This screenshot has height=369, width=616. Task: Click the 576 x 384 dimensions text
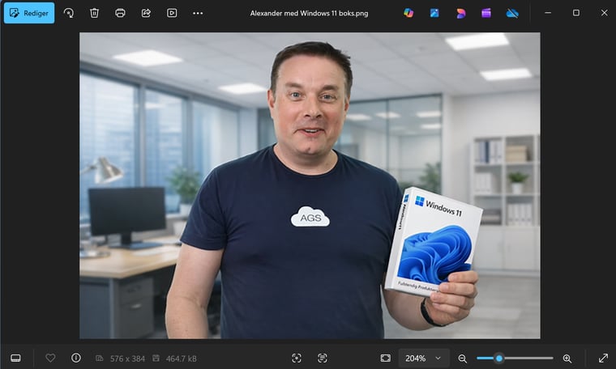click(127, 358)
